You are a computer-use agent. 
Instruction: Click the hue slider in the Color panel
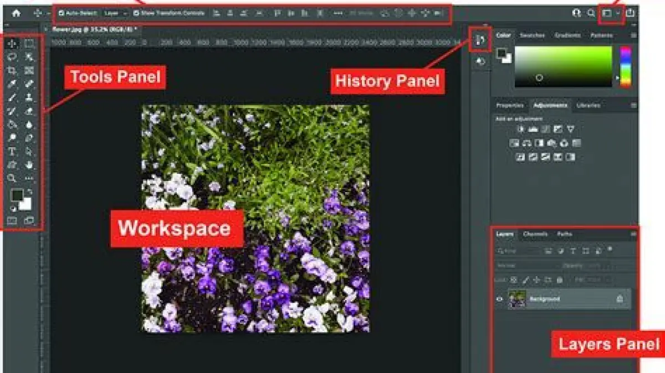625,65
